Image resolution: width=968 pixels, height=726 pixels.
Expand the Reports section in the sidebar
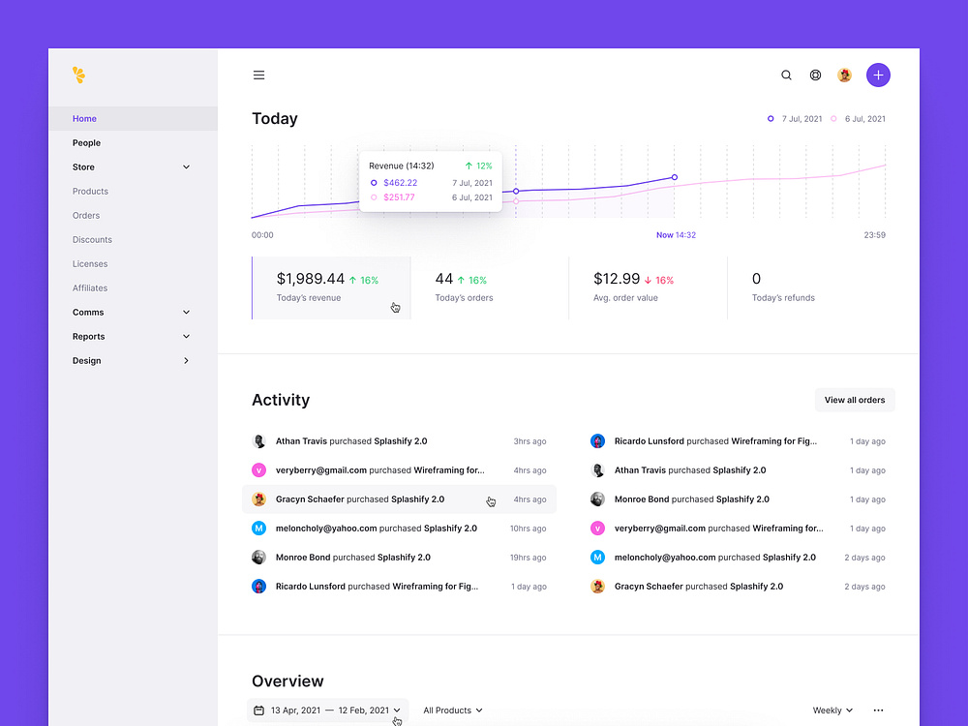coord(133,336)
